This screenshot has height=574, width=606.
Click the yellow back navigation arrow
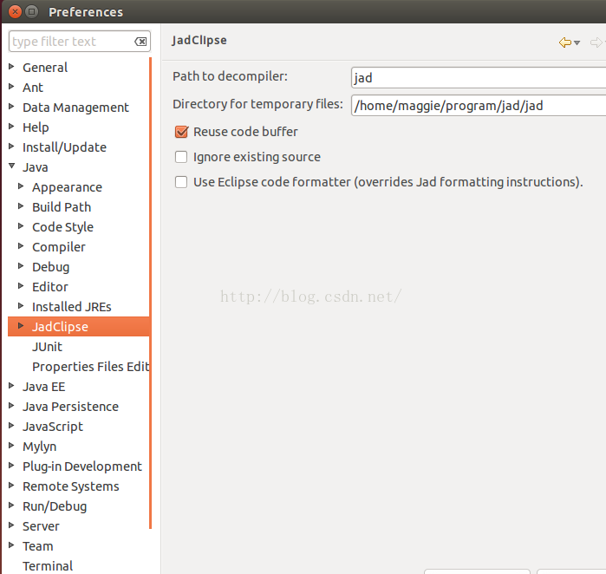[565, 42]
